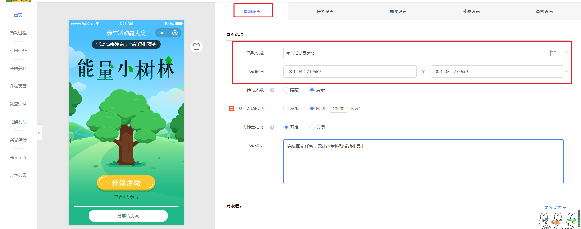Click the start date field 2021-04-27 09:59
Image resolution: width=581 pixels, height=229 pixels.
click(x=350, y=72)
